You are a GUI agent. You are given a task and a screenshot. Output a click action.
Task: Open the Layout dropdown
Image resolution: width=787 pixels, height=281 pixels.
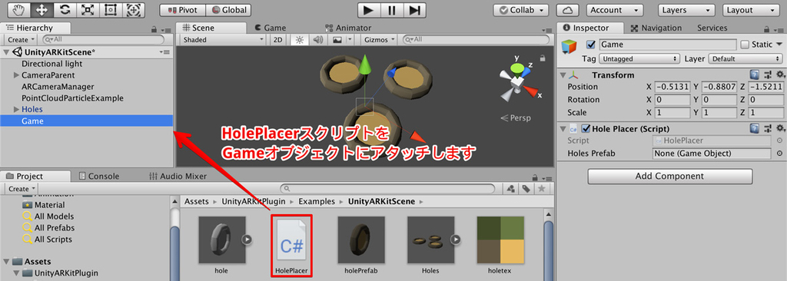752,10
